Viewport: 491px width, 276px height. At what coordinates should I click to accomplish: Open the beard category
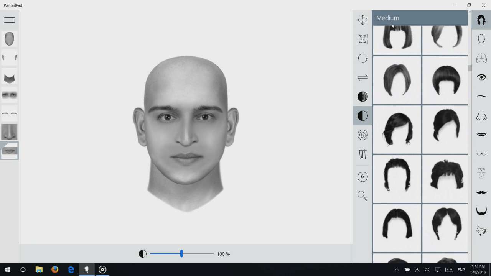(481, 211)
